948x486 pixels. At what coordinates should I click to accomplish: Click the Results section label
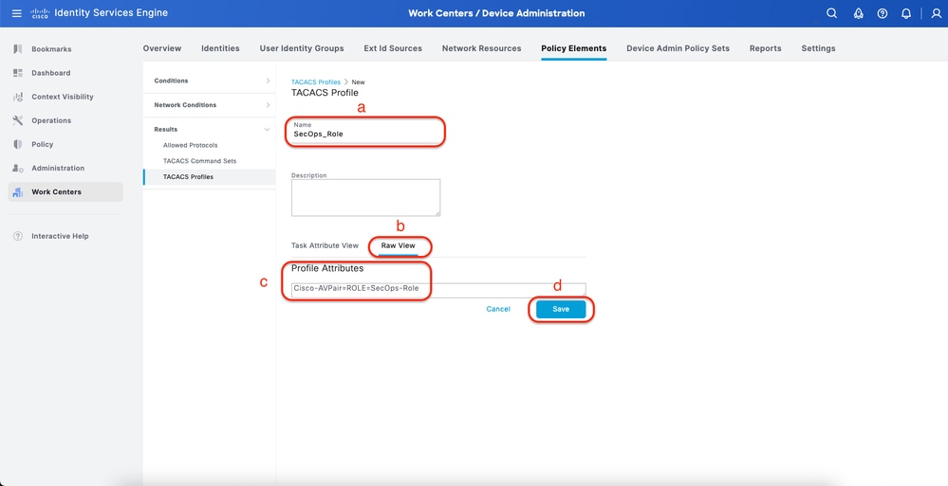pyautogui.click(x=166, y=129)
